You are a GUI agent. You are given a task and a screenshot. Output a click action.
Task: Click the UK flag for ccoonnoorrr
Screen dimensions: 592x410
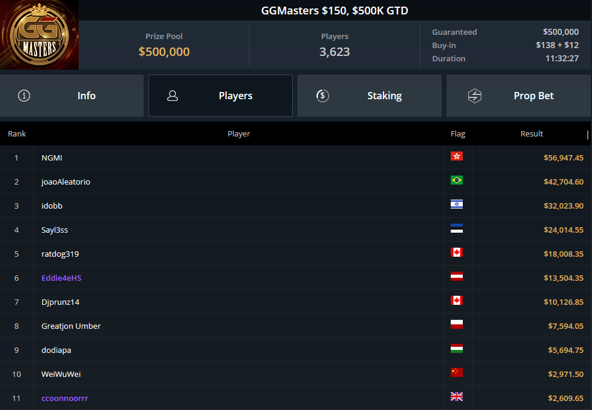click(x=456, y=396)
